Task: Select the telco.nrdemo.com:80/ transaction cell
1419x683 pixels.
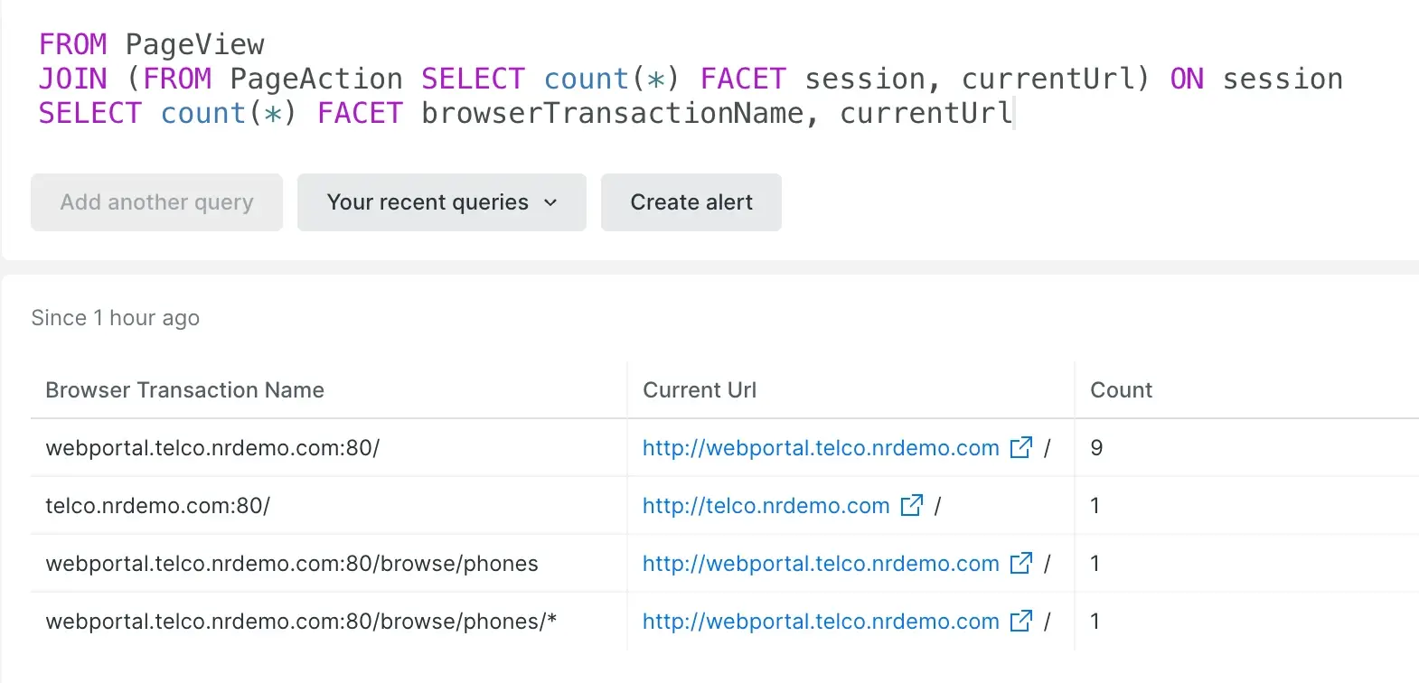Action: (x=157, y=506)
